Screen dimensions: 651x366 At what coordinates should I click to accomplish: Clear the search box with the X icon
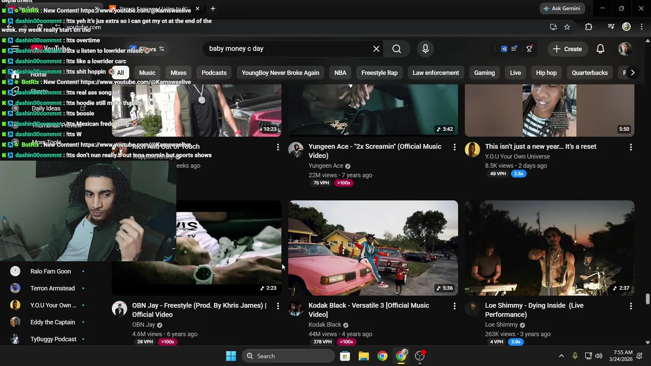tap(376, 49)
